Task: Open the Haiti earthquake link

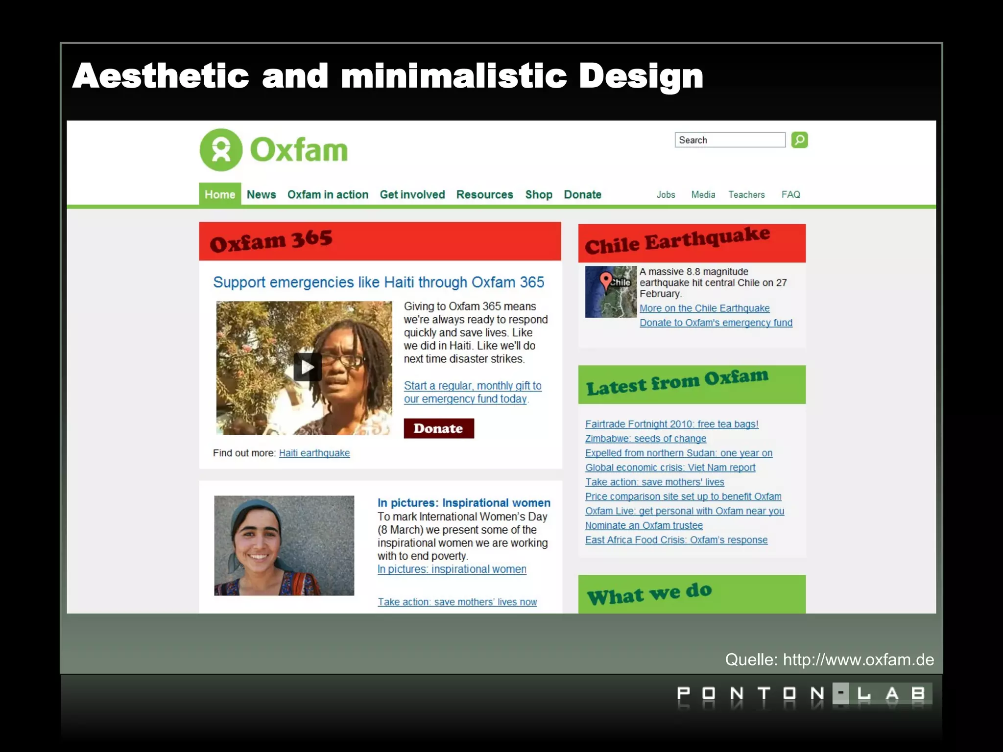Action: point(314,453)
